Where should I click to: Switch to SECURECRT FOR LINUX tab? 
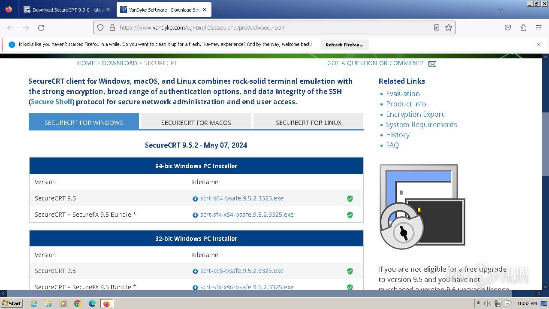tap(308, 122)
